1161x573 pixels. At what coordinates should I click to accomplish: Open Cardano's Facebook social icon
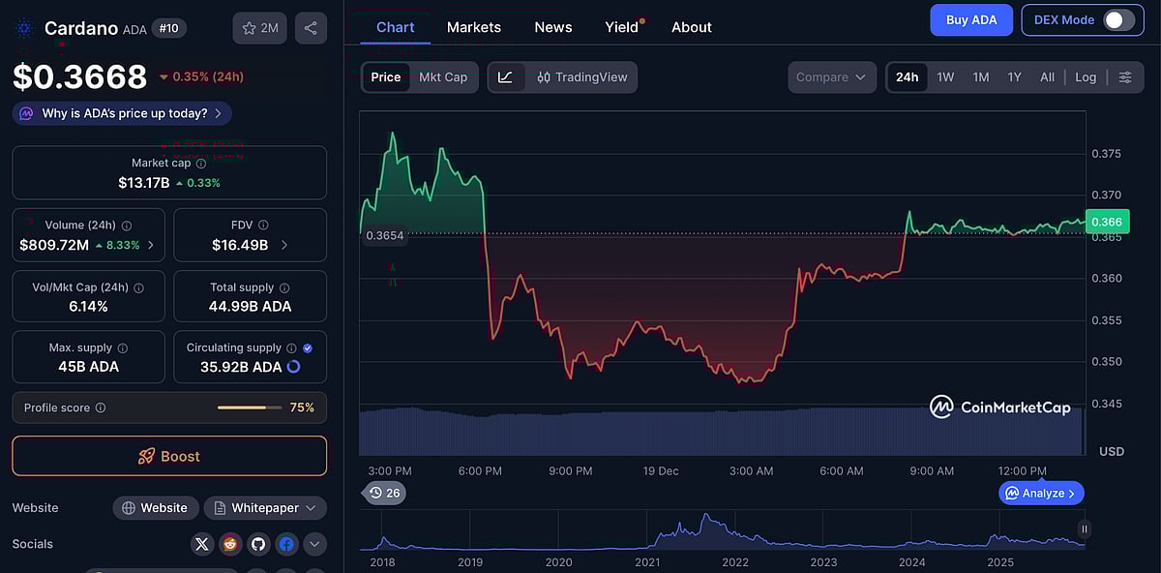pyautogui.click(x=286, y=544)
